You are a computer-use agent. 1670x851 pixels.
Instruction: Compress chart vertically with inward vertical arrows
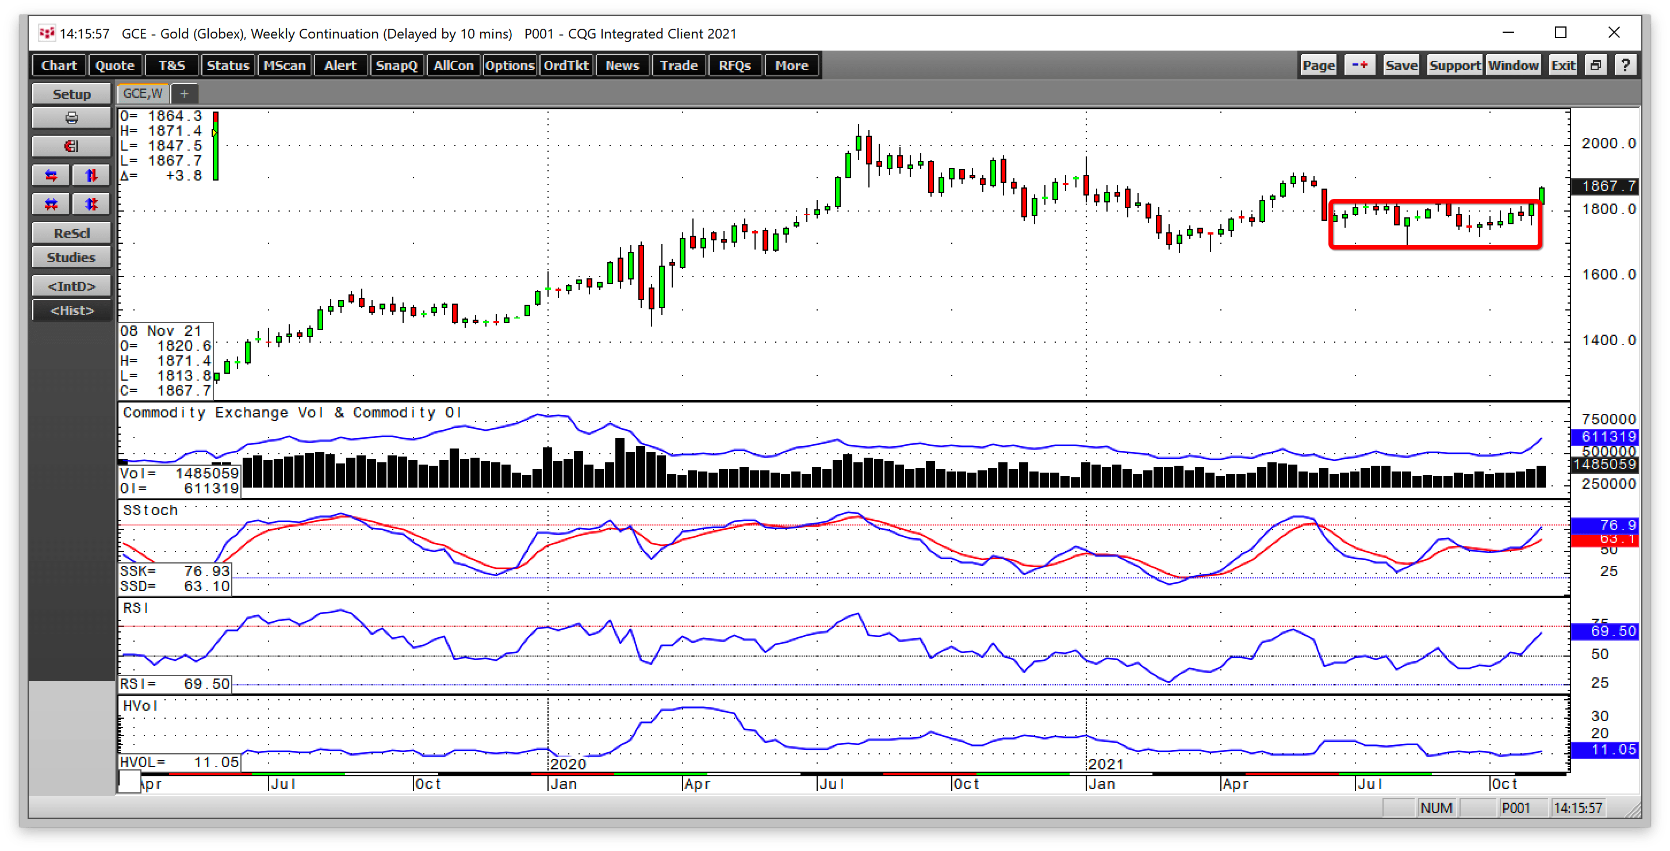(x=91, y=204)
